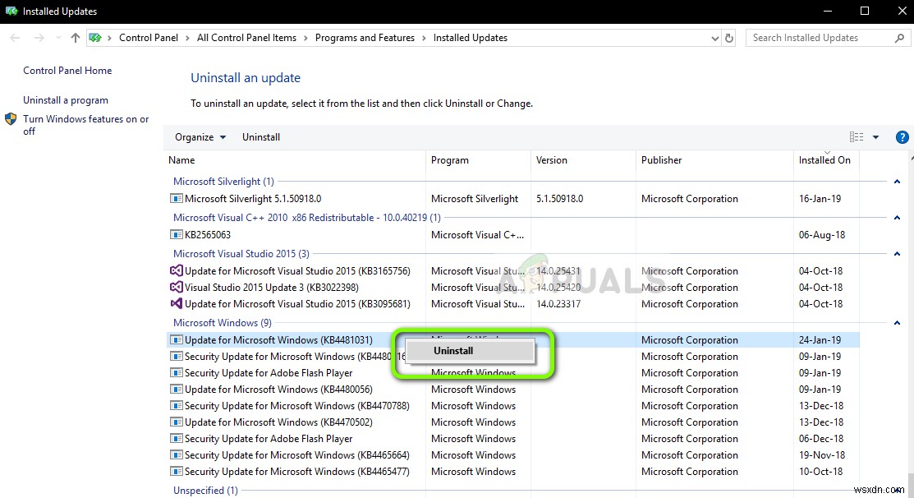Click the Visual Studio 2015 Update 3 icon

[176, 288]
